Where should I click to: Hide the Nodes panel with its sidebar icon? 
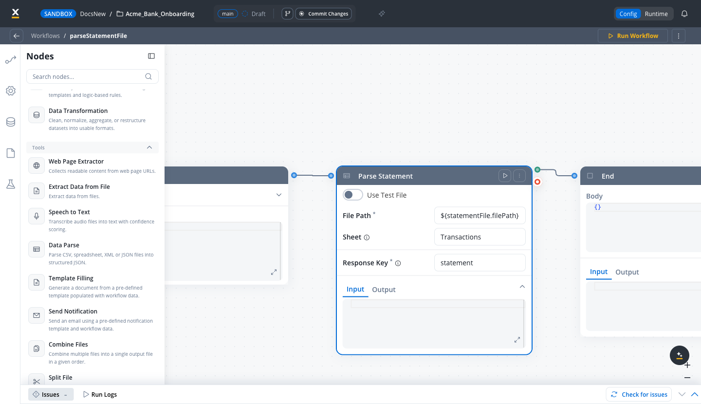[151, 56]
